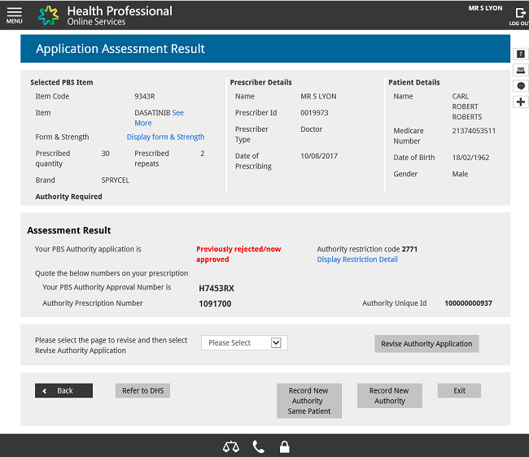Select the Authority Unique Id 100000000937
529x457 pixels.
coord(468,303)
